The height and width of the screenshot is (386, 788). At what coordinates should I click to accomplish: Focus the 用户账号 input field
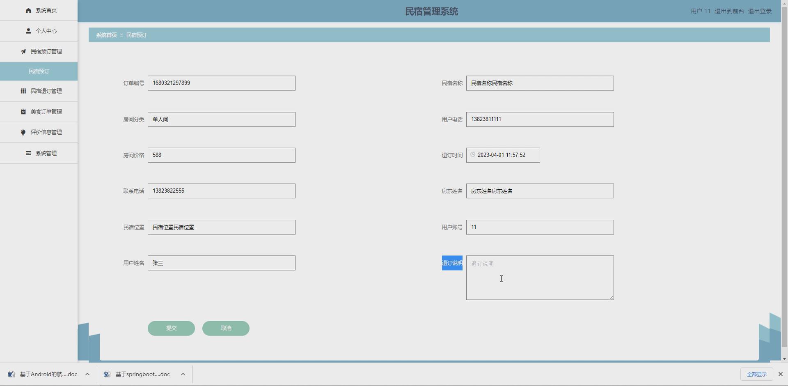540,227
